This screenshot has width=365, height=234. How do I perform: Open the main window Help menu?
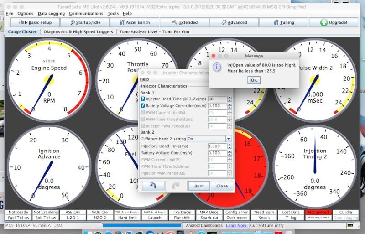pyautogui.click(x=127, y=14)
